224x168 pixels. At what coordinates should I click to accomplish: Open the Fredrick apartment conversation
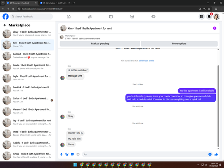28,89
